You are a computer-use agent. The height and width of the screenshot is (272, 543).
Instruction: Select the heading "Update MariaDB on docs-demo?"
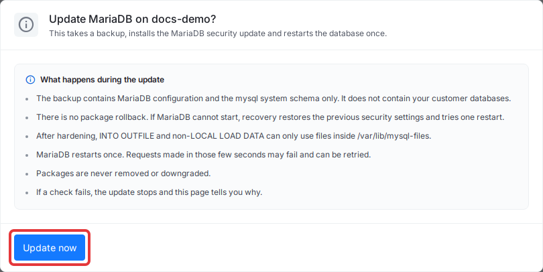pos(132,19)
